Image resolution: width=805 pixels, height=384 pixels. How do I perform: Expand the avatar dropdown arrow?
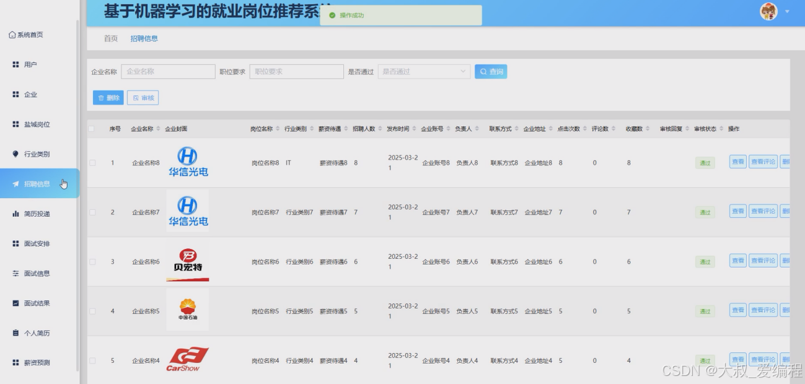coord(787,12)
